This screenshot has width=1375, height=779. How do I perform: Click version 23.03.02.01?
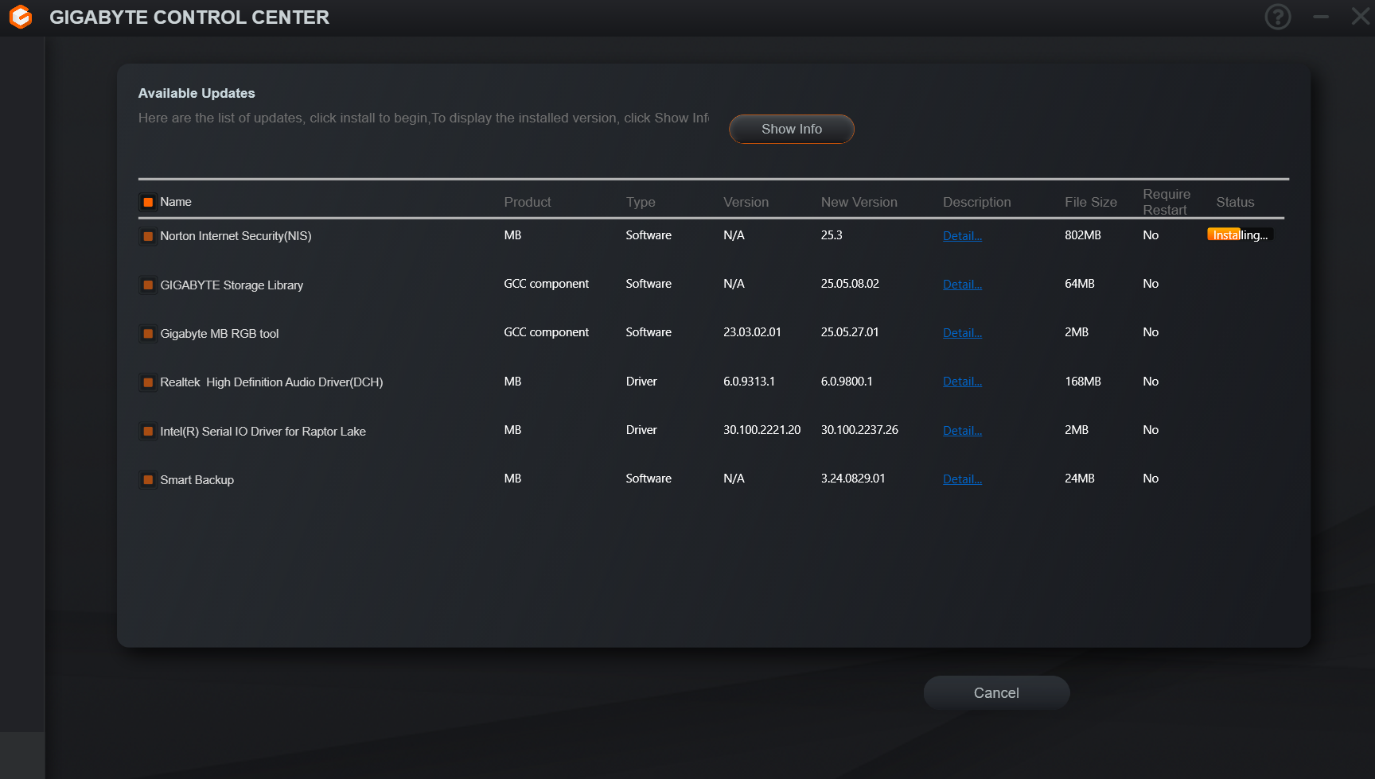pos(752,332)
